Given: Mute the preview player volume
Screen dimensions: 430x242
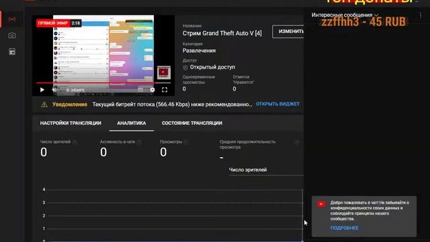Looking at the screenshot, I should click(x=54, y=89).
